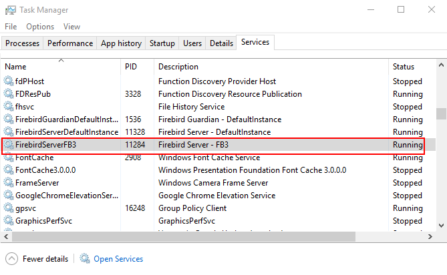Select the fhsvc service name
The width and height of the screenshot is (447, 275).
coord(25,107)
